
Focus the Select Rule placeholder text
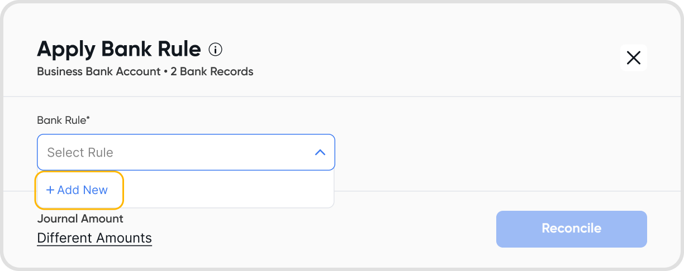pos(80,152)
